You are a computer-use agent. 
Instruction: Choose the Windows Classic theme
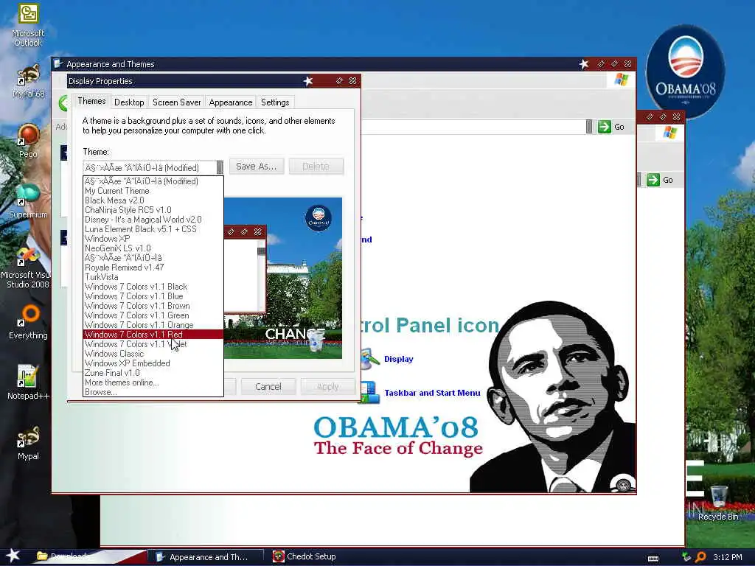point(153,354)
